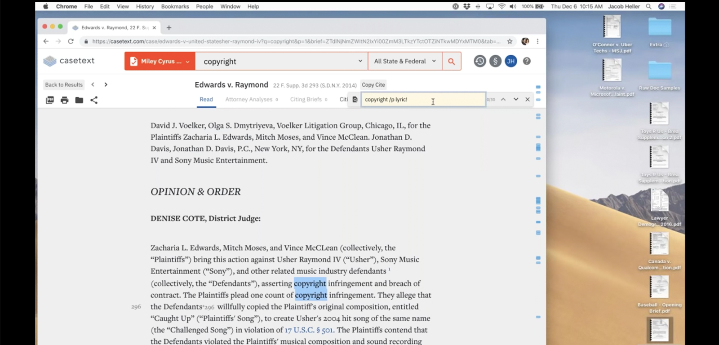The image size is (719, 345).
Task: Go to previous search result case
Action: coord(93,84)
